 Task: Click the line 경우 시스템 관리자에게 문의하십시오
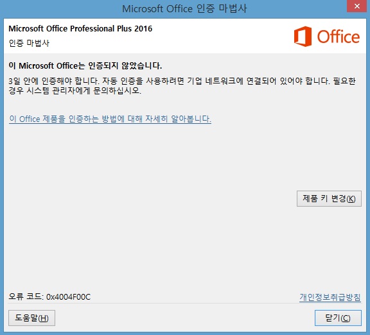tap(75, 90)
